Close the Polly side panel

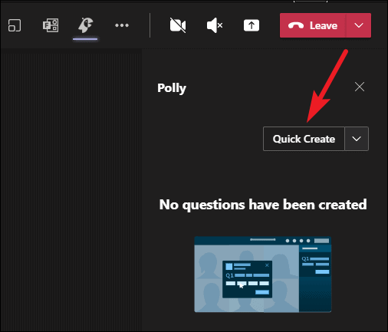pyautogui.click(x=360, y=87)
